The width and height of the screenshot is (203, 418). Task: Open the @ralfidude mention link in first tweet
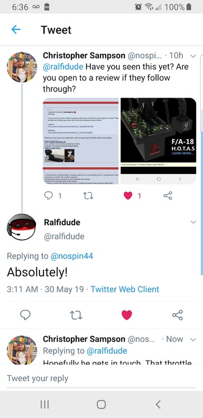click(x=63, y=67)
